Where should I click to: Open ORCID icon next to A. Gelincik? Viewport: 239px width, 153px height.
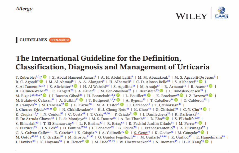127,132
